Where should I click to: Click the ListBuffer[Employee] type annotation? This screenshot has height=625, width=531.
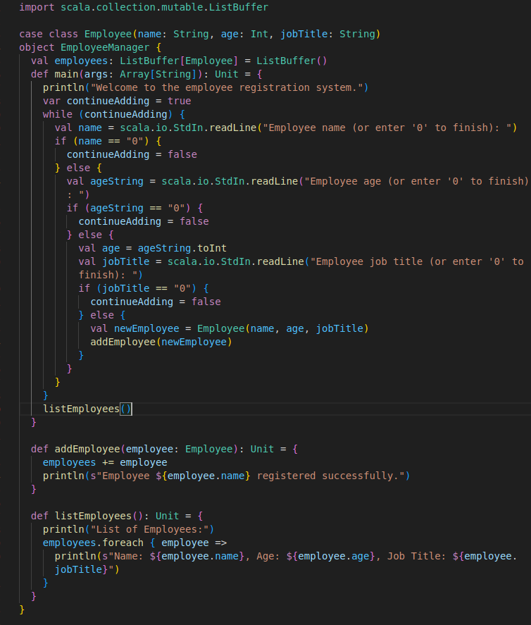pos(178,61)
